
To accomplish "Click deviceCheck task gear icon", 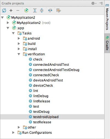I will coord(30,85).
